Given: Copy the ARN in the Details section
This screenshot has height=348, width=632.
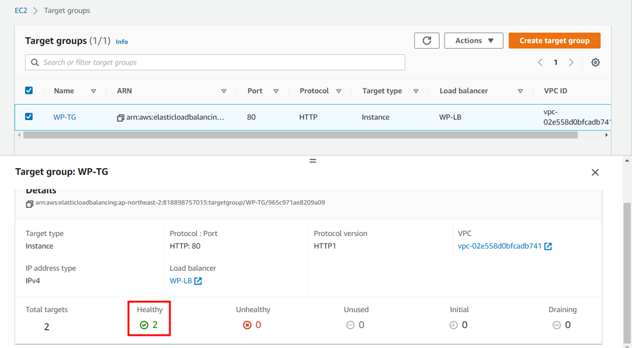Looking at the screenshot, I should 29,204.
